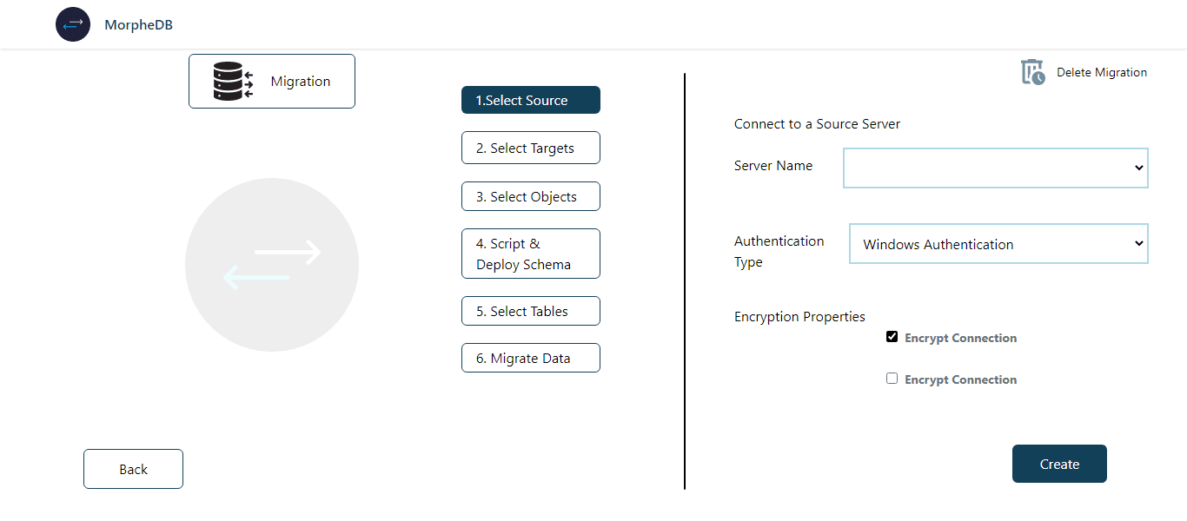Open the Server Name dropdown

pyautogui.click(x=996, y=168)
